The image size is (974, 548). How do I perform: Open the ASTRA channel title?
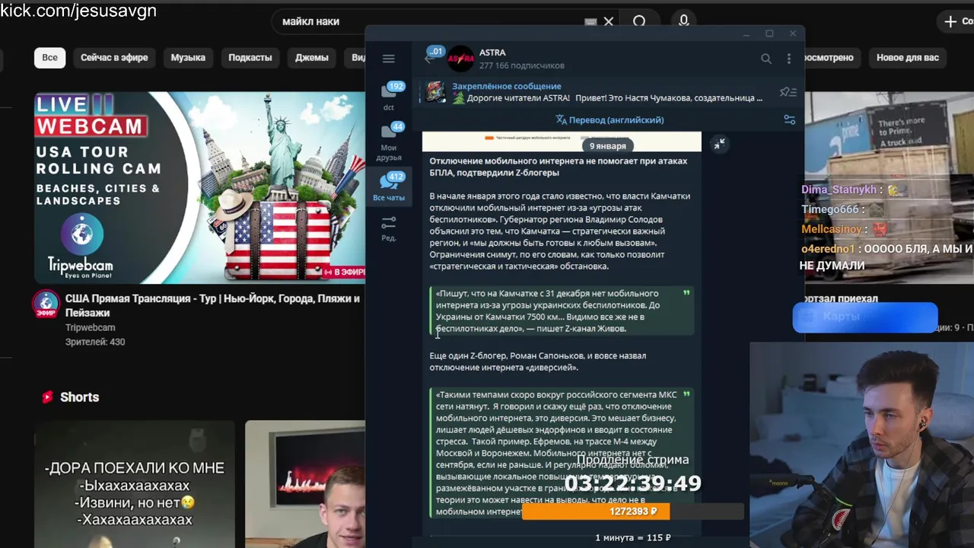coord(492,53)
